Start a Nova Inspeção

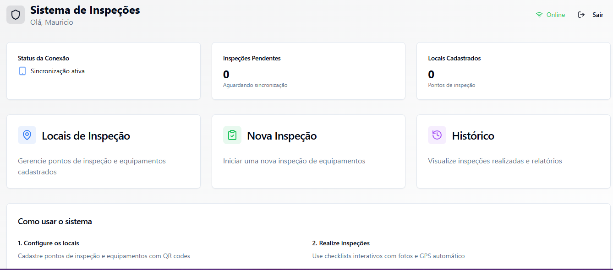[x=308, y=151]
